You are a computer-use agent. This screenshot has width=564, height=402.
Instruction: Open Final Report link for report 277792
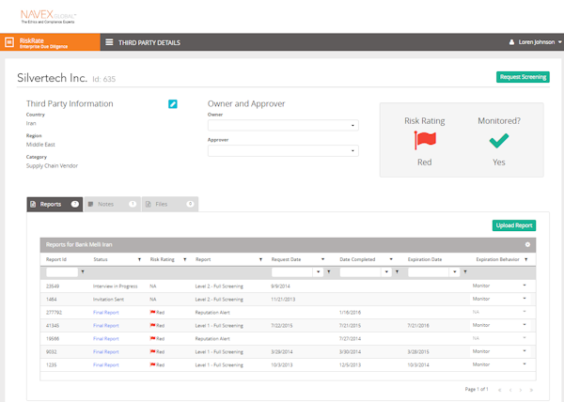tap(105, 313)
